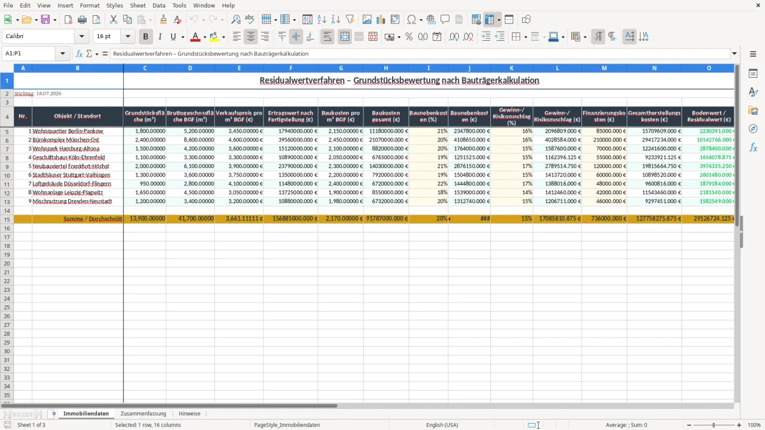Image resolution: width=765 pixels, height=430 pixels.
Task: Click the zoom in plus button
Action: [x=739, y=425]
